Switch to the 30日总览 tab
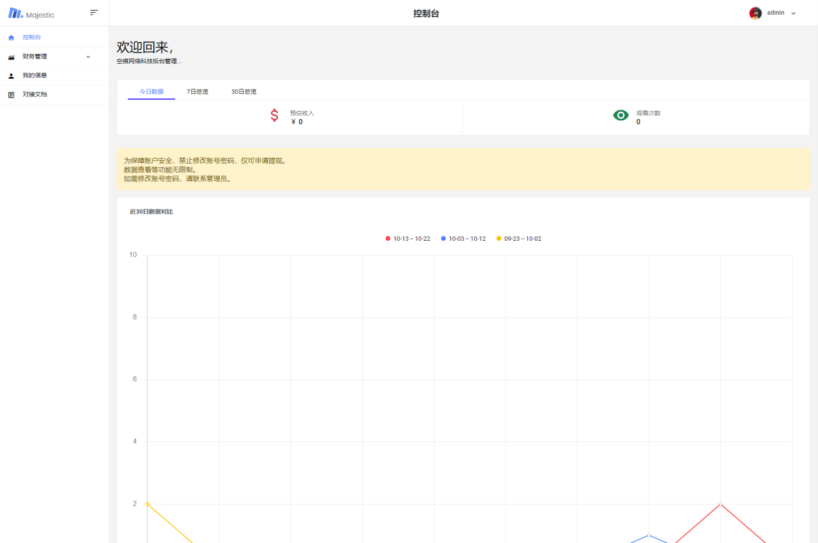 pos(243,91)
